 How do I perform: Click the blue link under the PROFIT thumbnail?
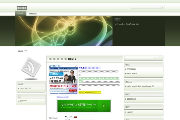pos(63,97)
